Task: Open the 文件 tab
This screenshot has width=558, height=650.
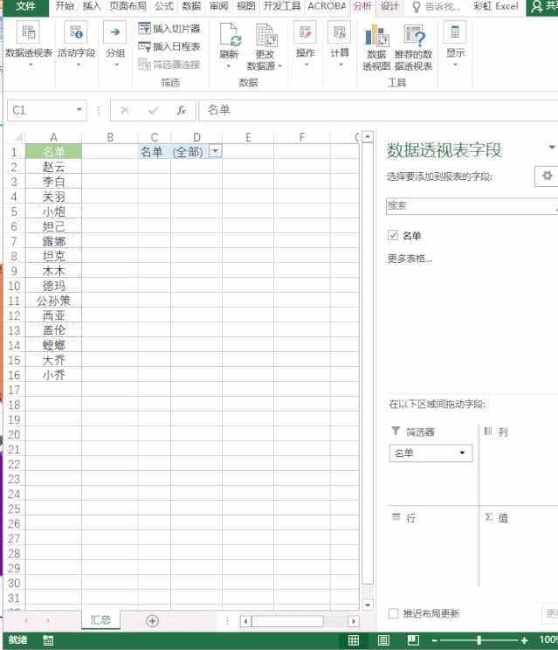Action: [x=25, y=7]
